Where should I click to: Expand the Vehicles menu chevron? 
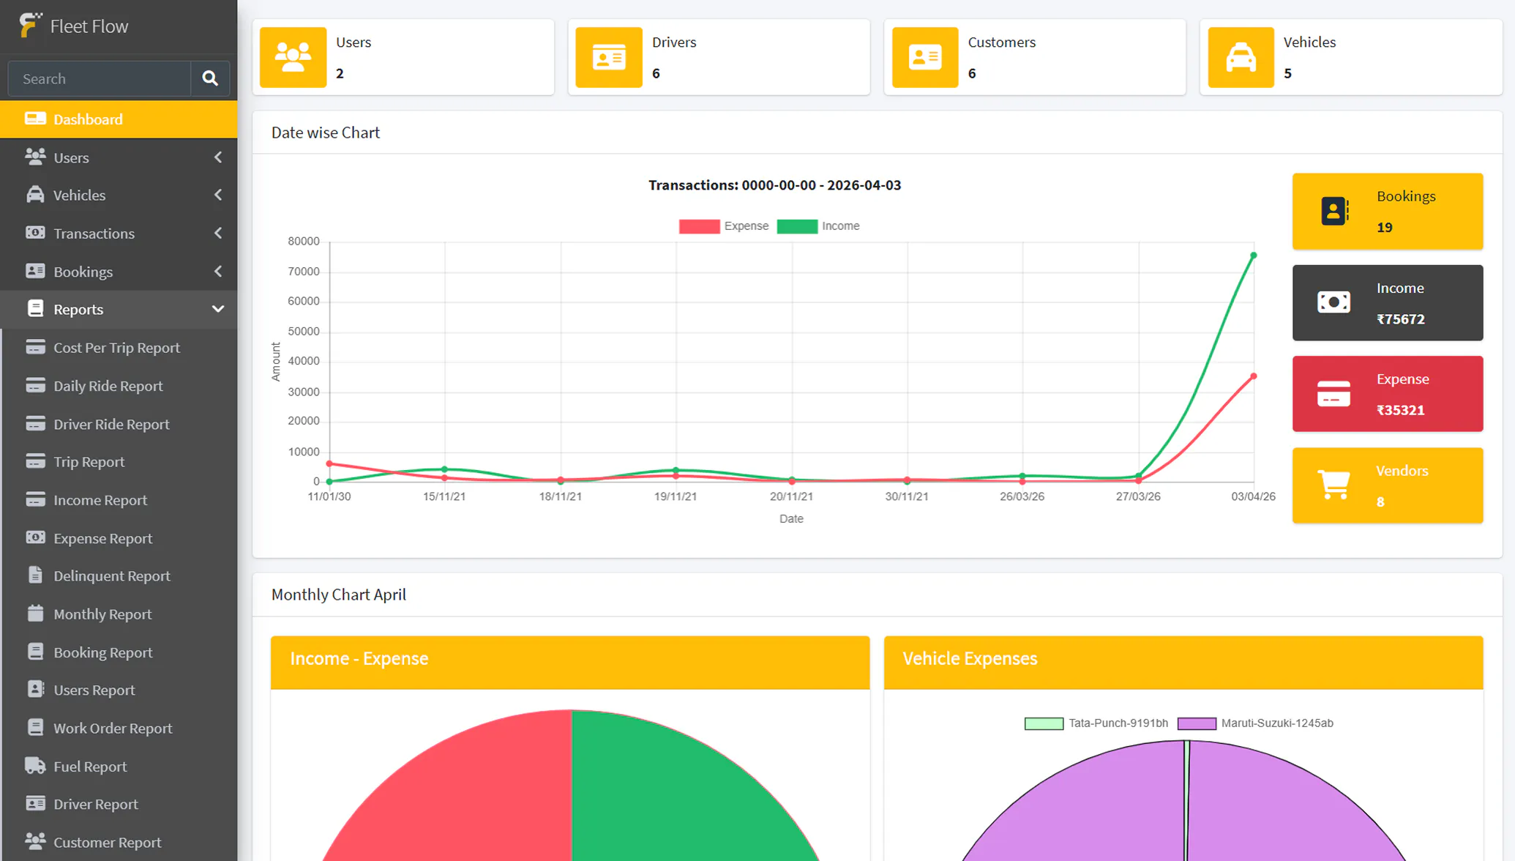218,195
